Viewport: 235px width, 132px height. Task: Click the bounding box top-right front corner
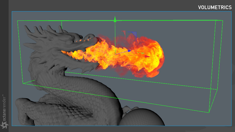coord(223,20)
